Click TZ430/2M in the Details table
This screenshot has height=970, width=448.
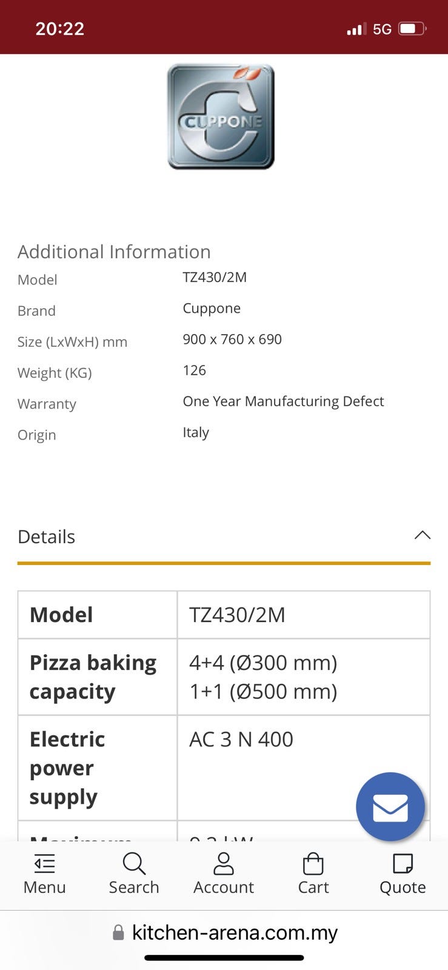point(238,615)
